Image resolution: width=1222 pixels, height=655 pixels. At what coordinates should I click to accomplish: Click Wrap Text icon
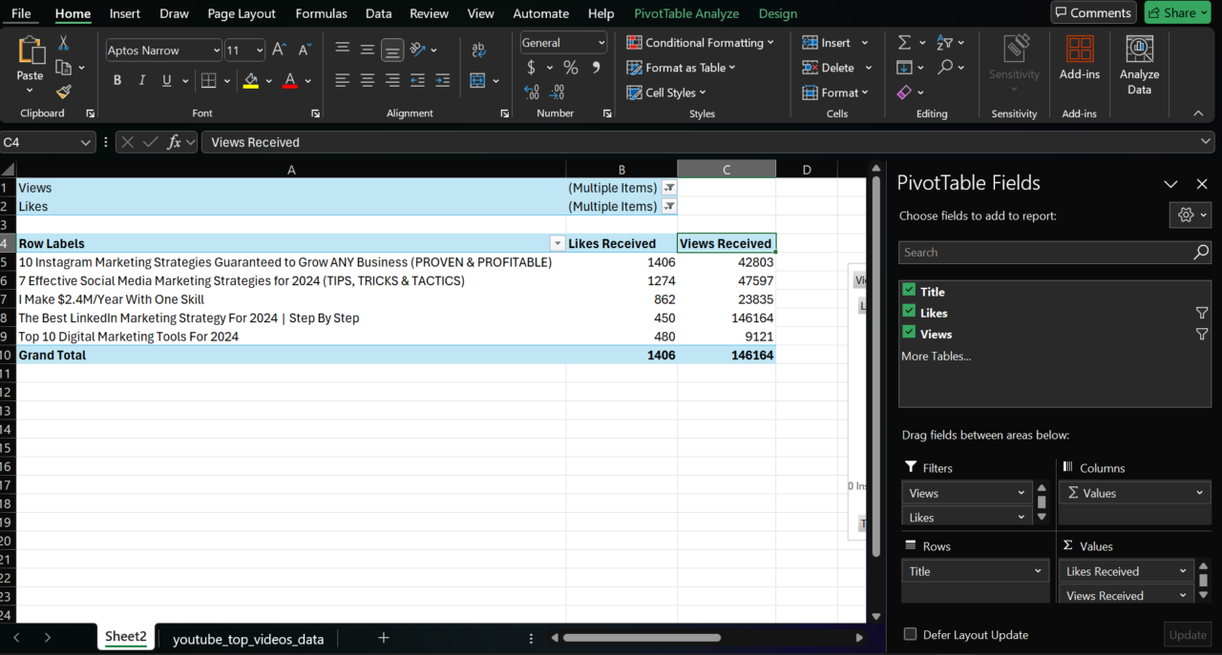click(x=478, y=50)
